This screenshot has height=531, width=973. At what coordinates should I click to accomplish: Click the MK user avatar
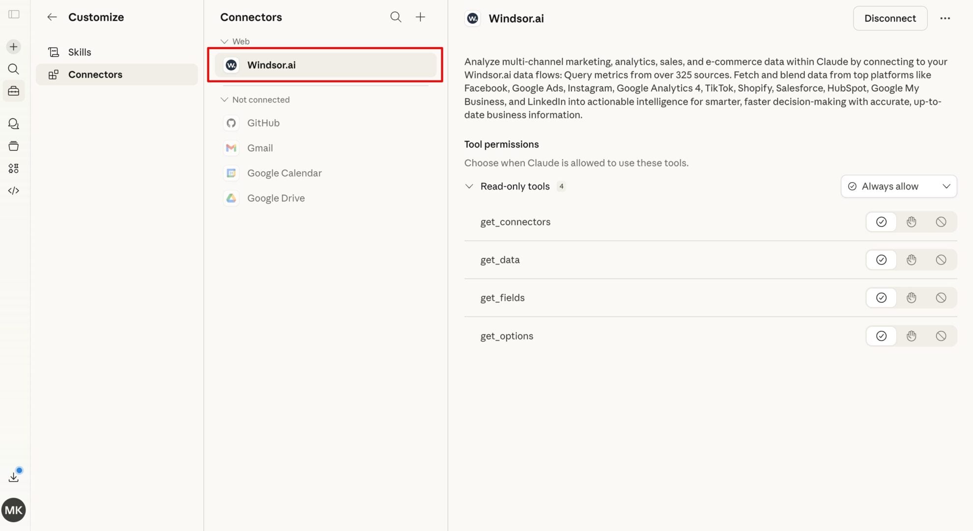pos(14,510)
